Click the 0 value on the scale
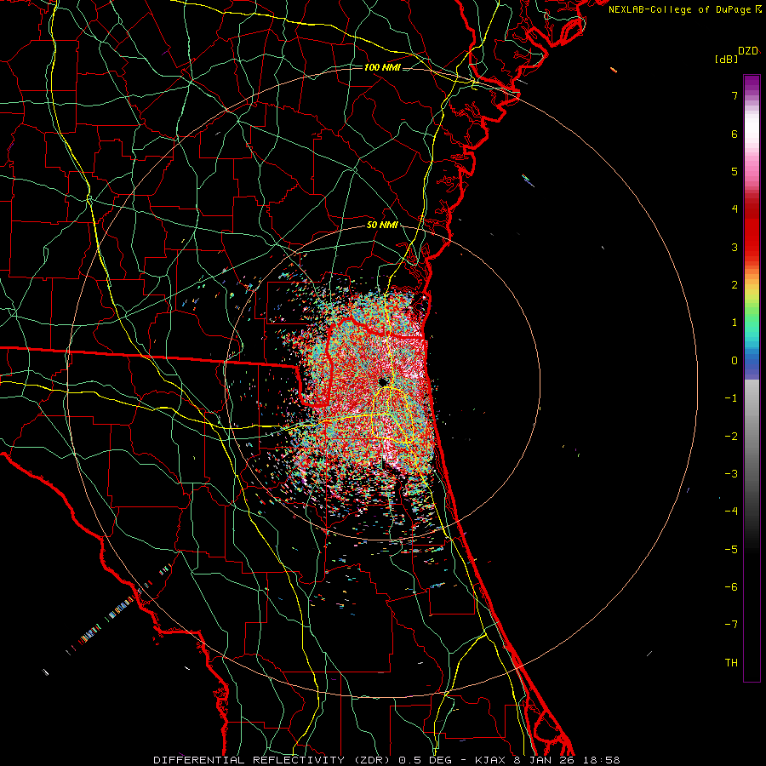The image size is (766, 766). (735, 361)
